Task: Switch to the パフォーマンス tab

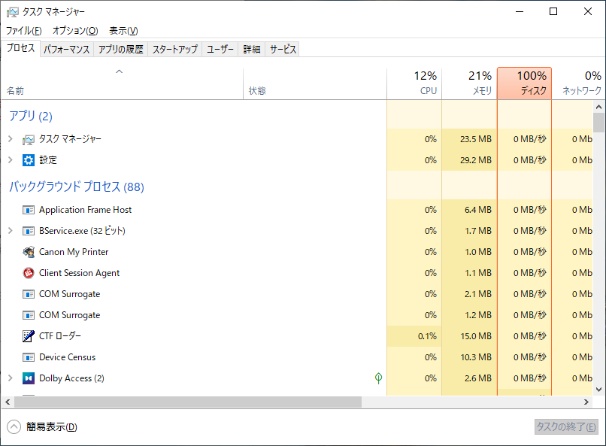Action: click(66, 50)
